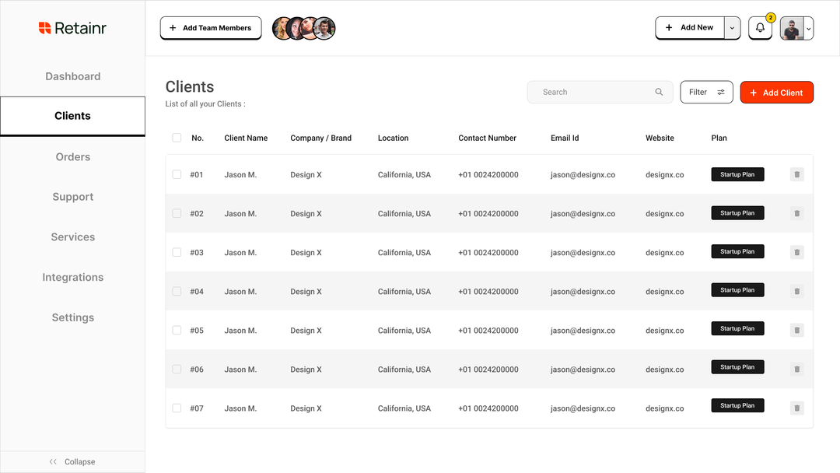Click inside the Search field
Screen dimensions: 840x473
click(x=591, y=92)
